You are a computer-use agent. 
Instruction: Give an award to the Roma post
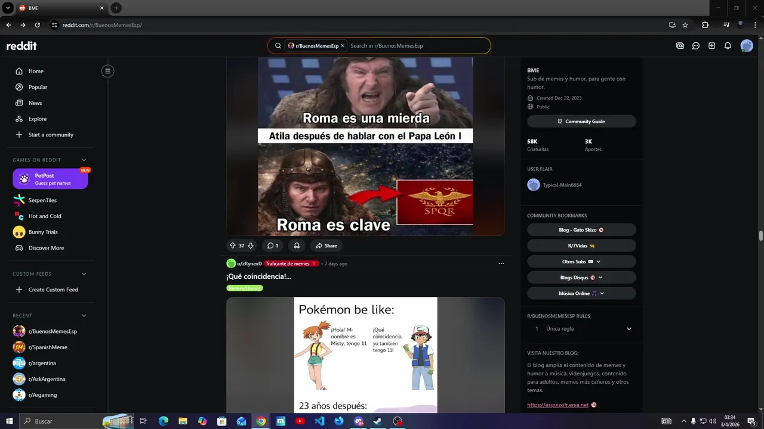pyautogui.click(x=297, y=245)
